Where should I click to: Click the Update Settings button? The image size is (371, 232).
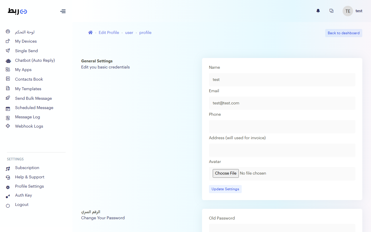(x=225, y=189)
